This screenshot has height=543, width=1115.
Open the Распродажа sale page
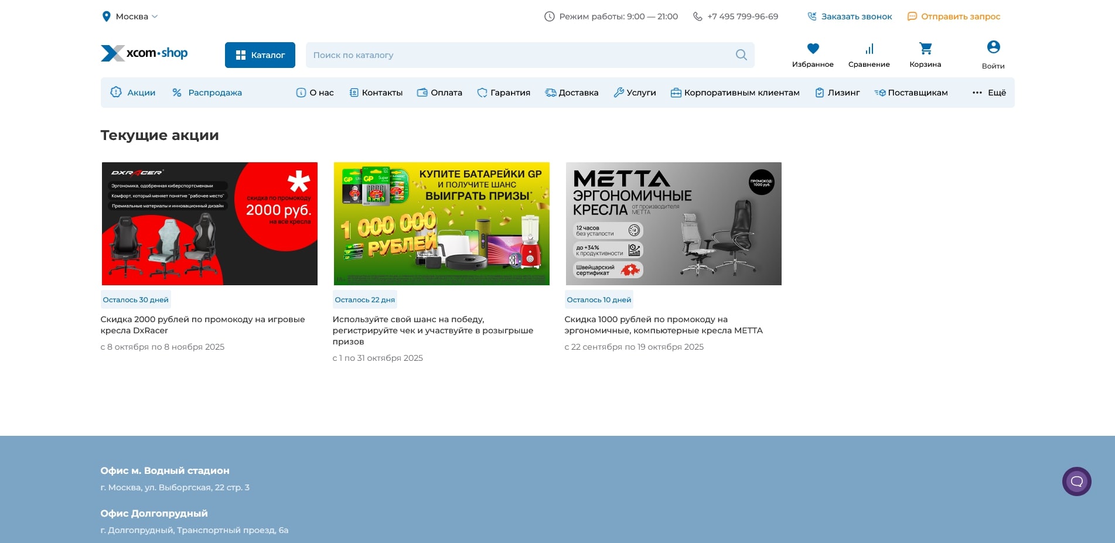[207, 93]
